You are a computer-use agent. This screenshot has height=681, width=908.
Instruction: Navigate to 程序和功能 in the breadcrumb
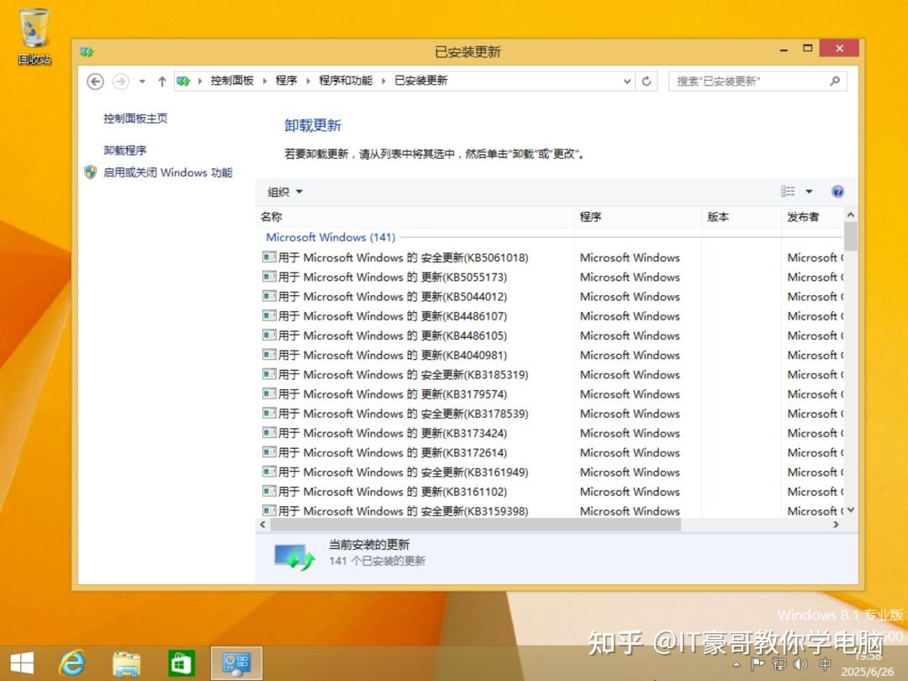coord(347,81)
